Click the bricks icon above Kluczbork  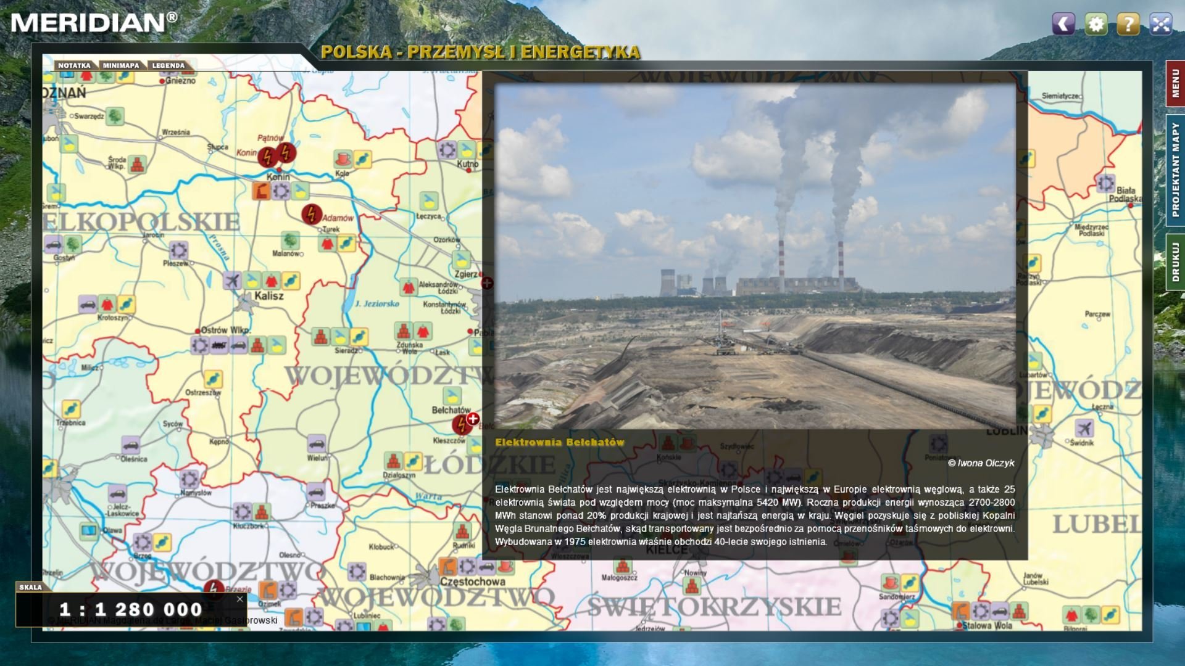coord(262,512)
